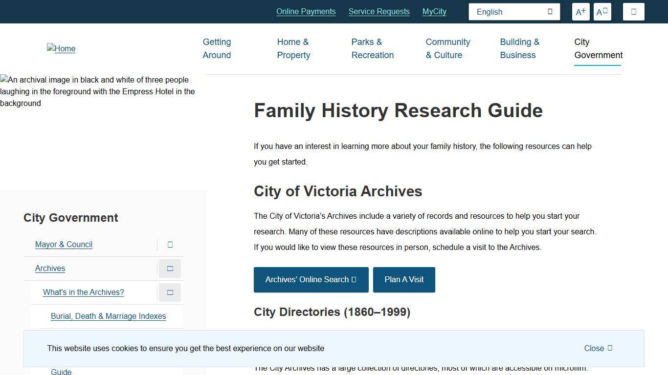668x375 pixels.
Task: Select the A+ increase text size icon
Action: coord(580,11)
